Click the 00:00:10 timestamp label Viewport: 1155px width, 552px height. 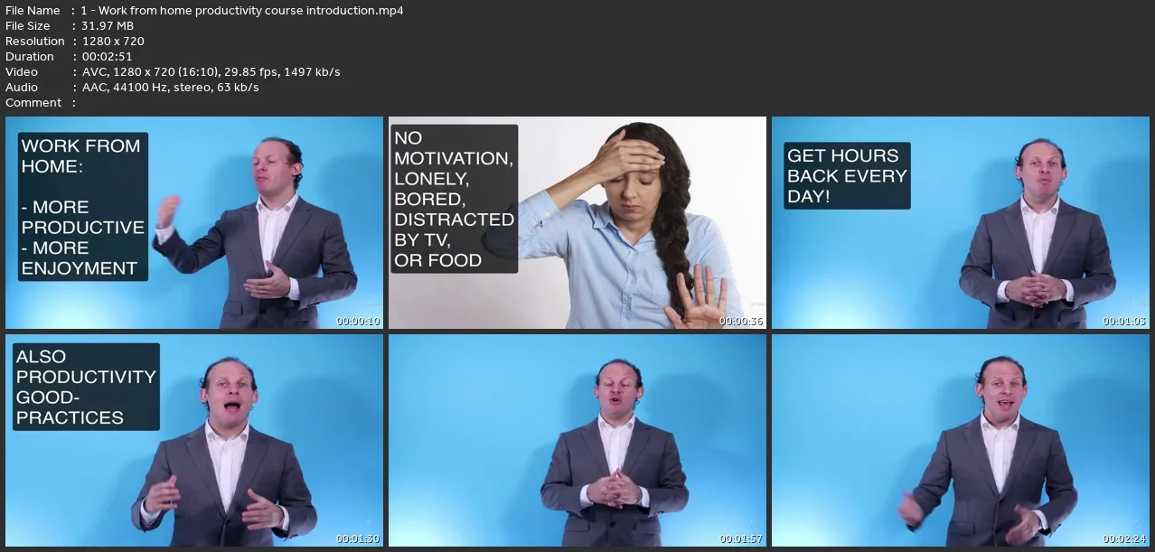[359, 321]
